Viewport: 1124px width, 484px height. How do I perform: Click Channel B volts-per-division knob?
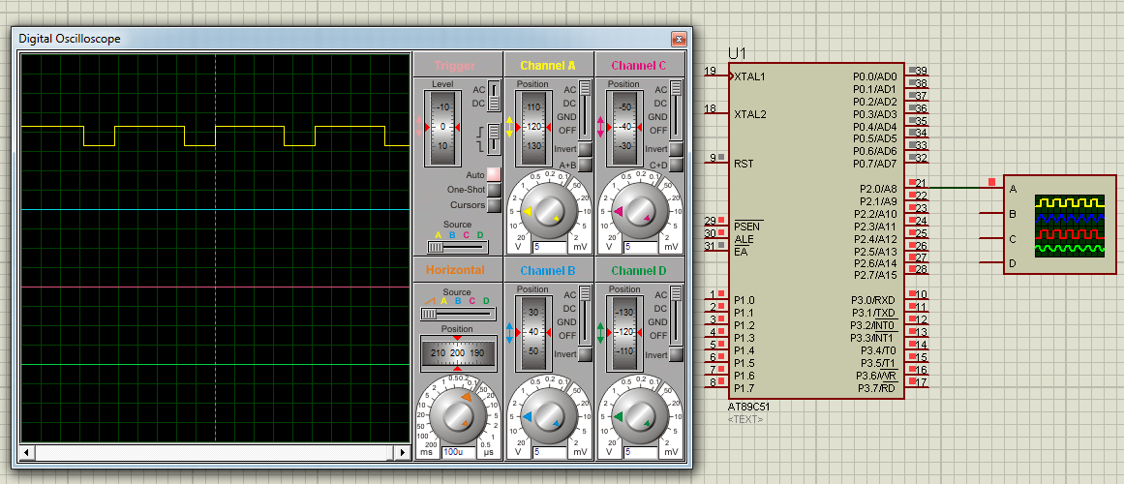tap(548, 416)
